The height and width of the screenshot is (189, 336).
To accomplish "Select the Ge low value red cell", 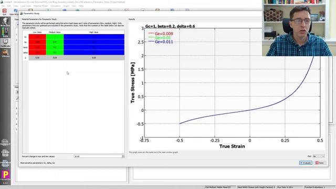I will (37, 42).
